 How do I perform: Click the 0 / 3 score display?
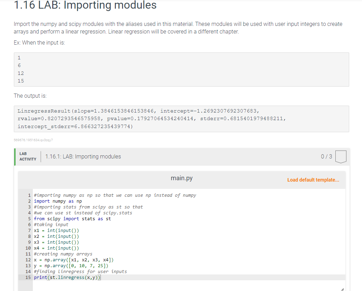coord(326,156)
